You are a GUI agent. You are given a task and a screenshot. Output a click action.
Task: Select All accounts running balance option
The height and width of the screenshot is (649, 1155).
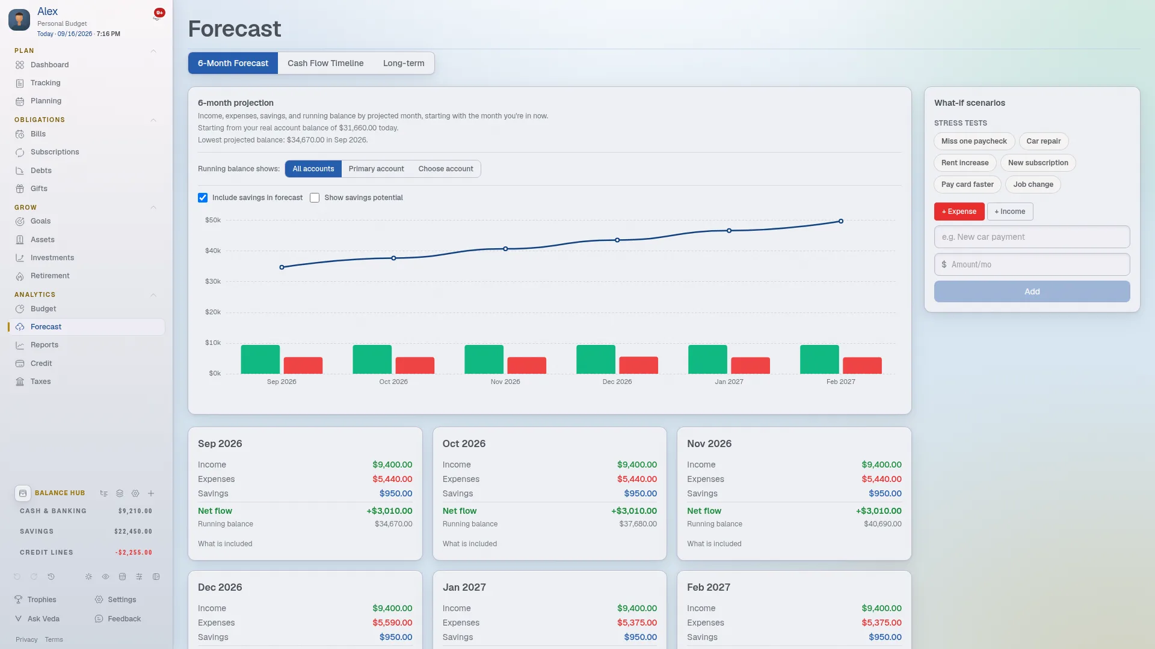pyautogui.click(x=313, y=169)
